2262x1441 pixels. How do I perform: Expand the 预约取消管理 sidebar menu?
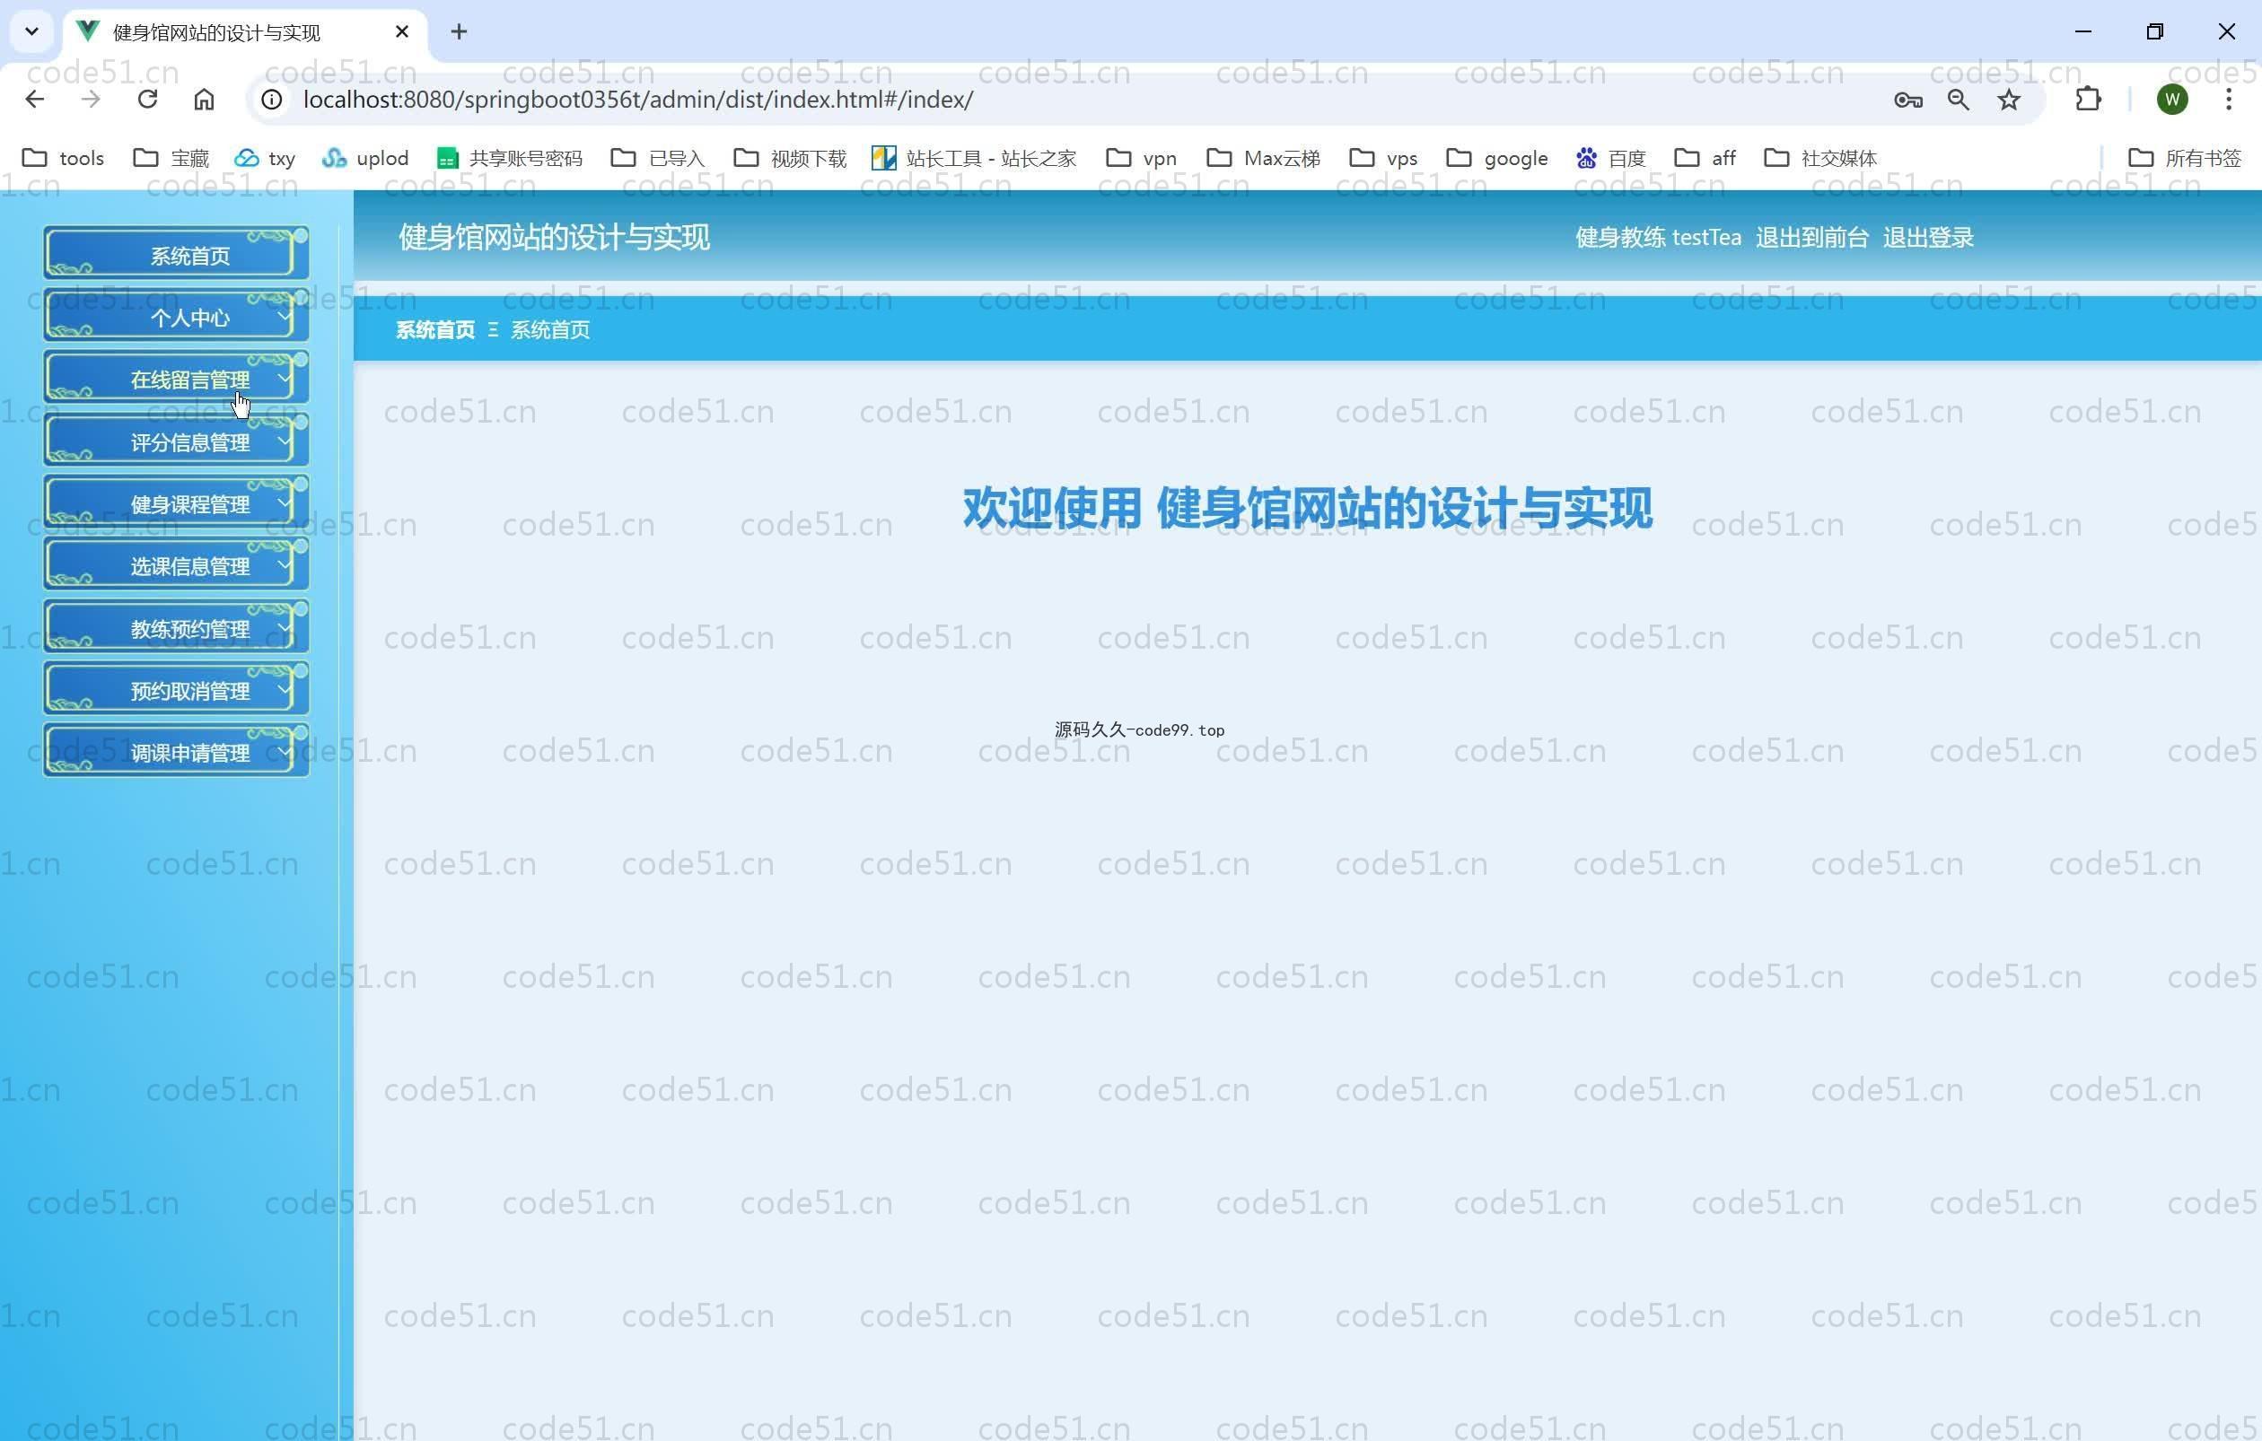click(x=177, y=690)
